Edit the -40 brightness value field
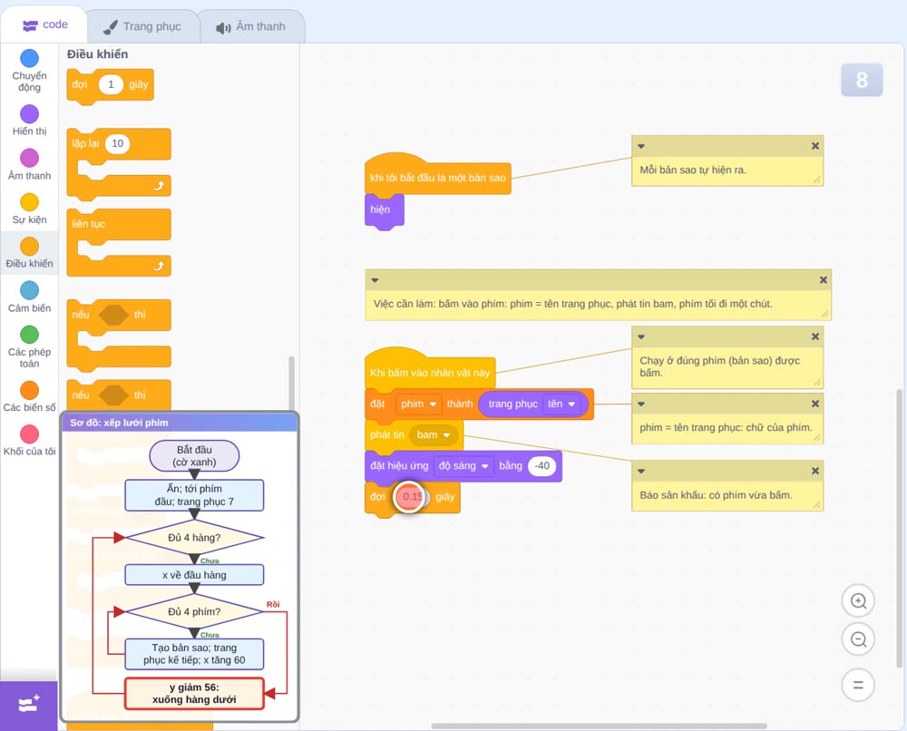This screenshot has width=907, height=731. coord(541,465)
